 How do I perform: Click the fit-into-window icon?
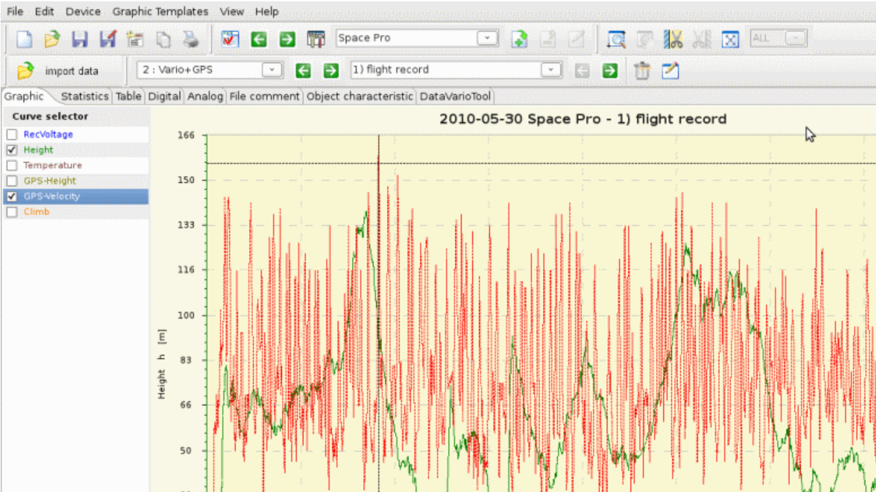click(x=730, y=39)
